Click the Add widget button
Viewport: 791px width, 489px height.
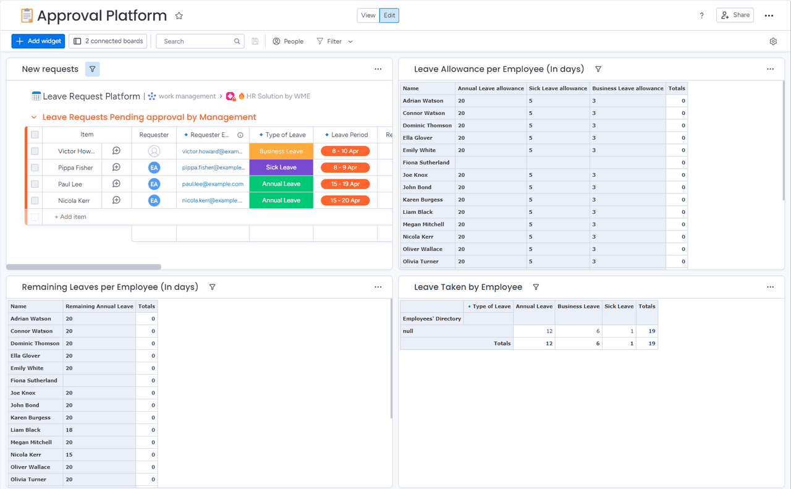[x=38, y=41]
